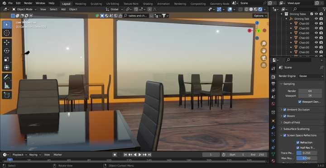Hide the Dinning Table collection with eye icon
The image size is (326, 168).
[x=316, y=14]
